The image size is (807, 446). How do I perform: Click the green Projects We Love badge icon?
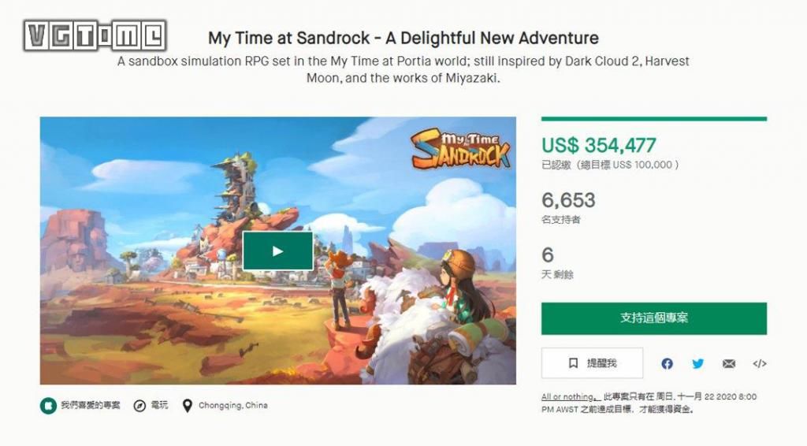pos(48,406)
